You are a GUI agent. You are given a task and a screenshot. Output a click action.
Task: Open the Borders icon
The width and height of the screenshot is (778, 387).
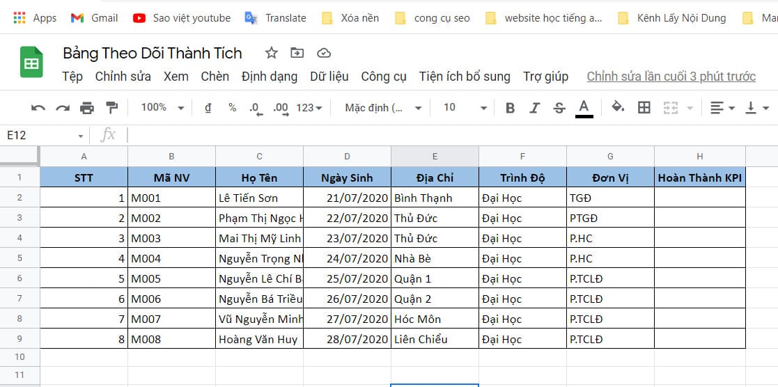coord(644,108)
